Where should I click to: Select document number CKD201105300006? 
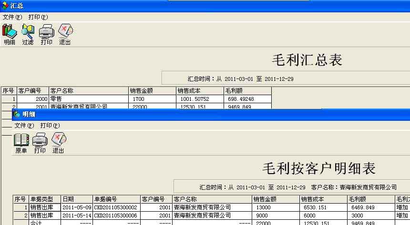click(x=116, y=215)
